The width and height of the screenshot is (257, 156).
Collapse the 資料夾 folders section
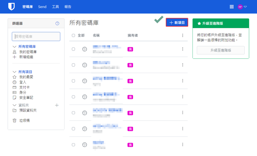coord(14,105)
